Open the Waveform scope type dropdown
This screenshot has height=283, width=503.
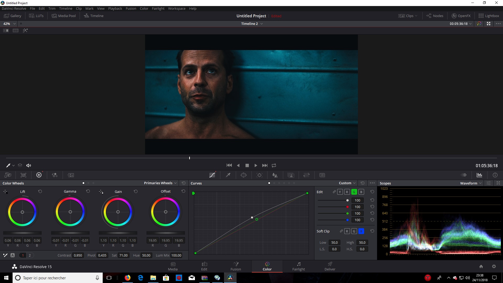click(471, 183)
